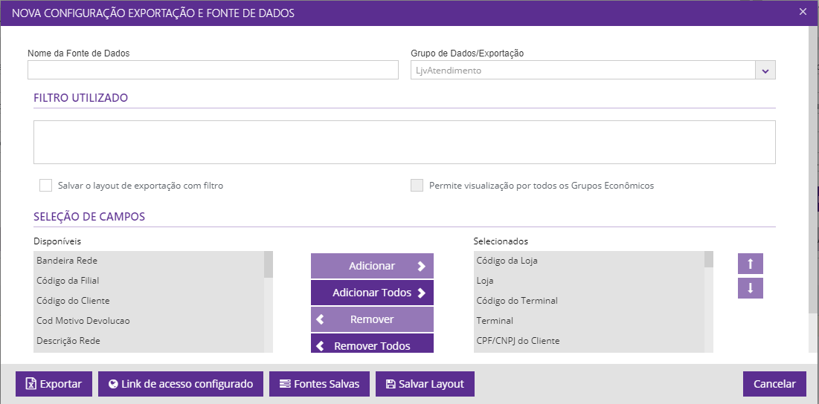The width and height of the screenshot is (819, 404).
Task: Click the Remover button
Action: tap(372, 319)
